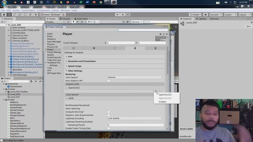Select the Scale tool in toolbar
253x142 pixels.
[20, 15]
